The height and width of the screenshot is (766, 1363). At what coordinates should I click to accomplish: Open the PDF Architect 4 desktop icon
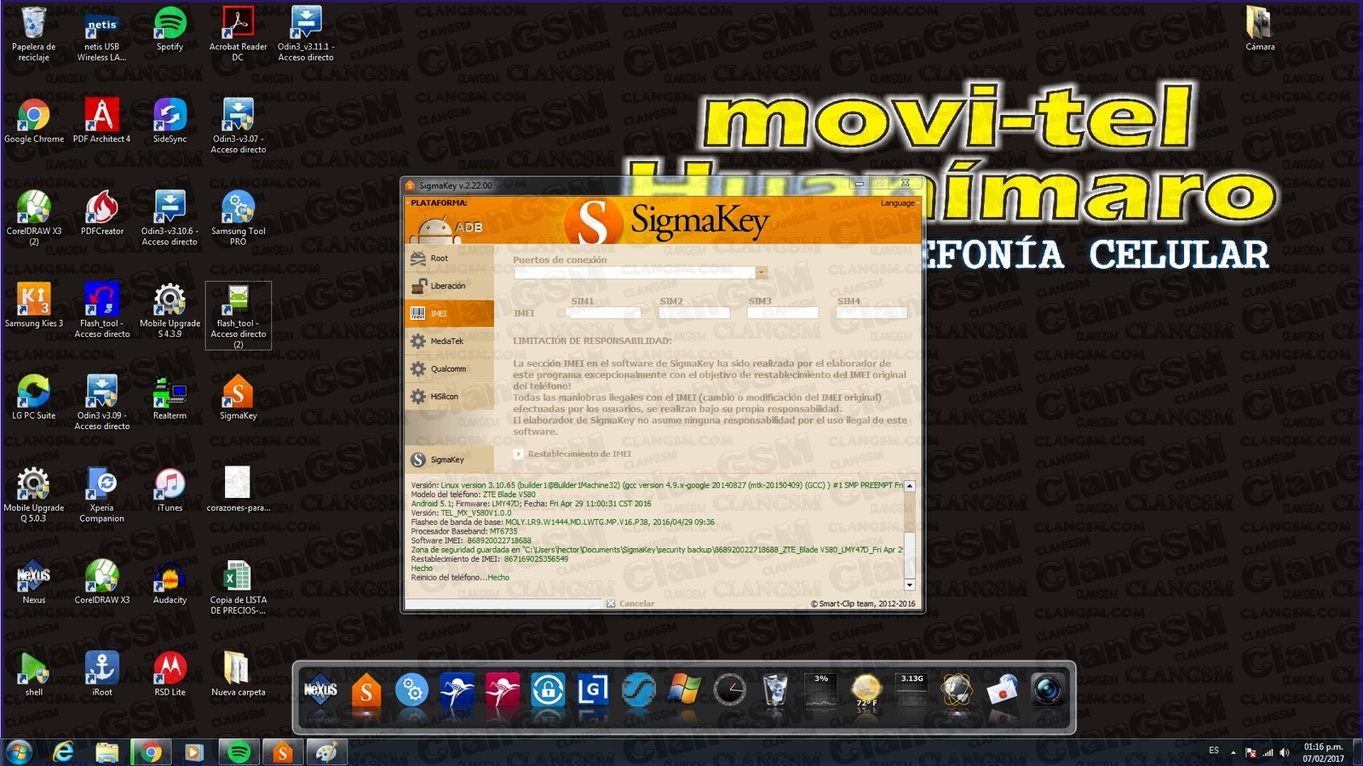101,121
